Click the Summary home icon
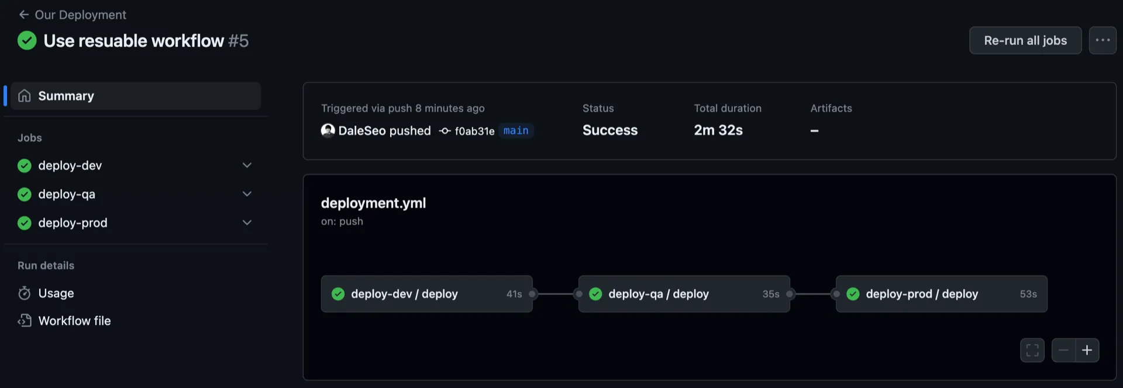 (24, 95)
